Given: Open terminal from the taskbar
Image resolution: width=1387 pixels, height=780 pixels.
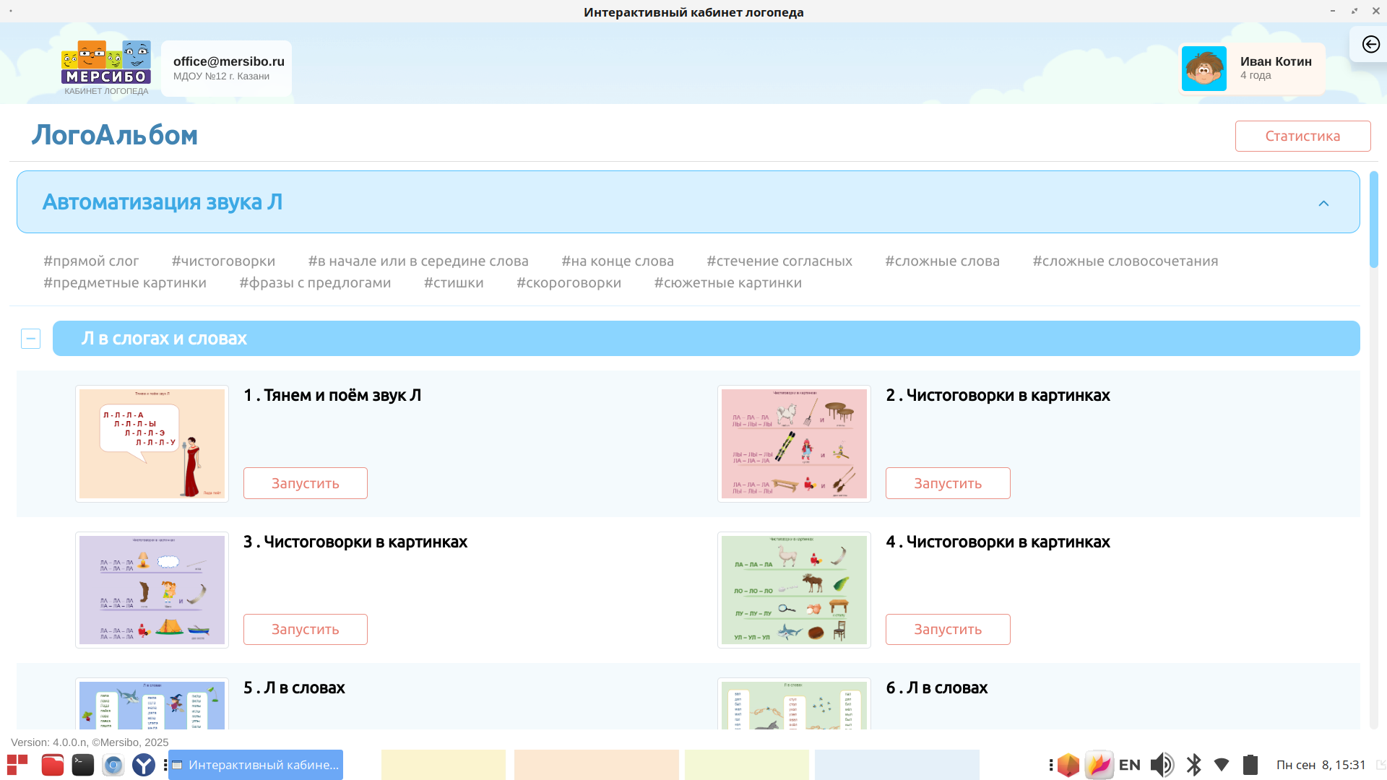Looking at the screenshot, I should point(82,765).
